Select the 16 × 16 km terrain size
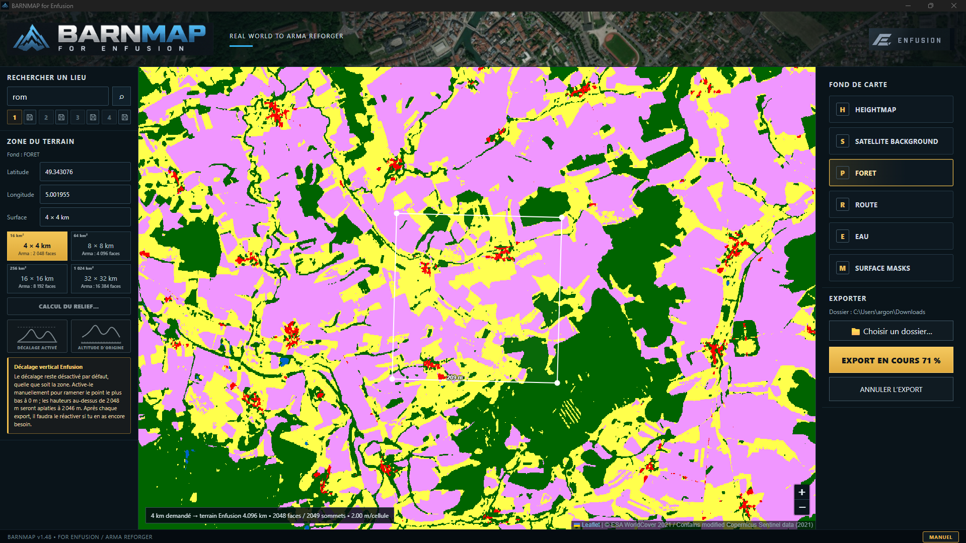Viewport: 966px width, 543px height. click(x=37, y=279)
